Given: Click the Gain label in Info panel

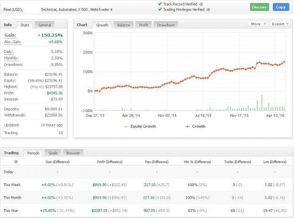Looking at the screenshot, I should pos(10,35).
